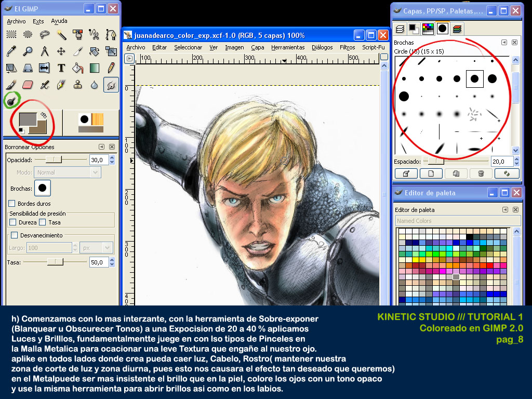Screen dimensions: 532x399
Task: Select the Scissors select tool
Action: [x=94, y=34]
